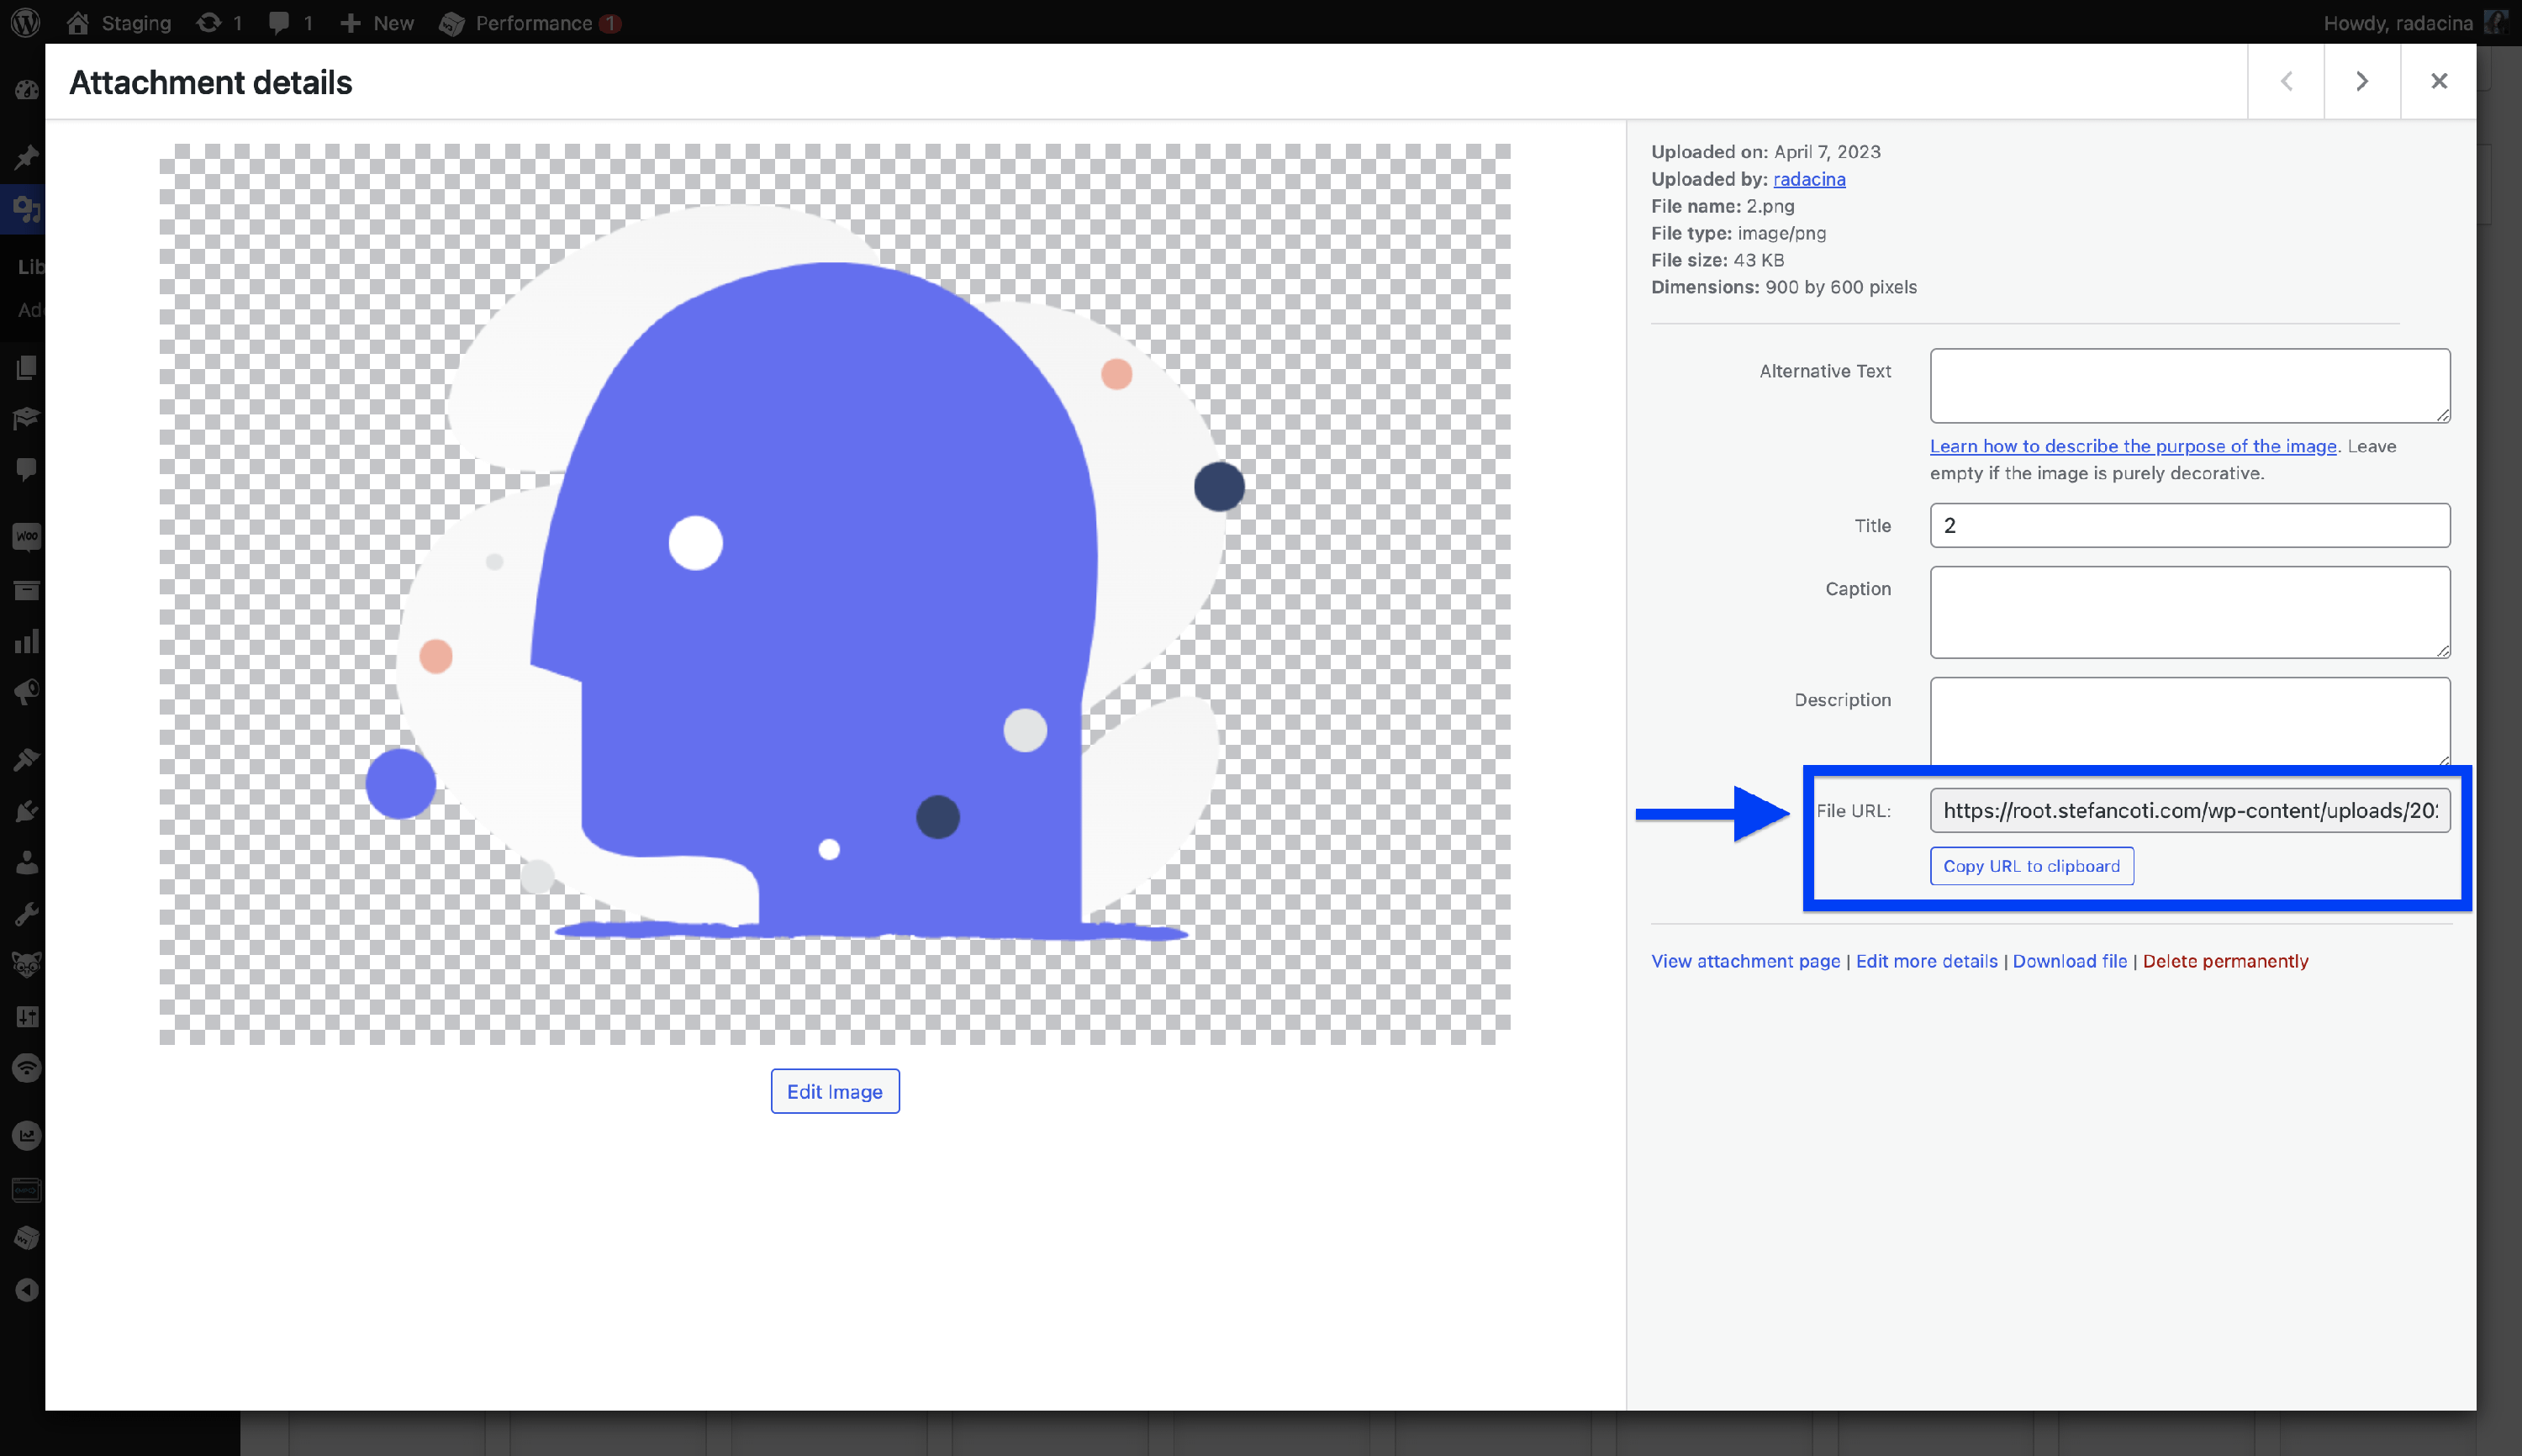
Task: Focus the Caption text area
Action: tap(2189, 612)
